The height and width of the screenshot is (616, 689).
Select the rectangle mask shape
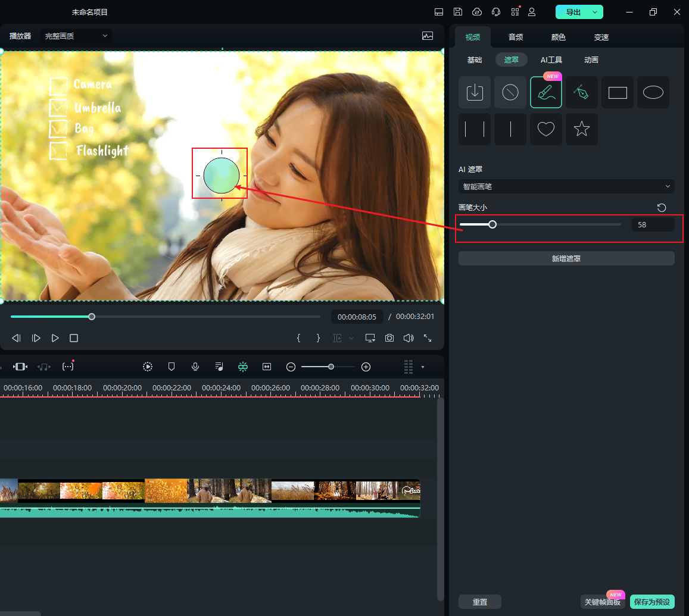pos(617,92)
